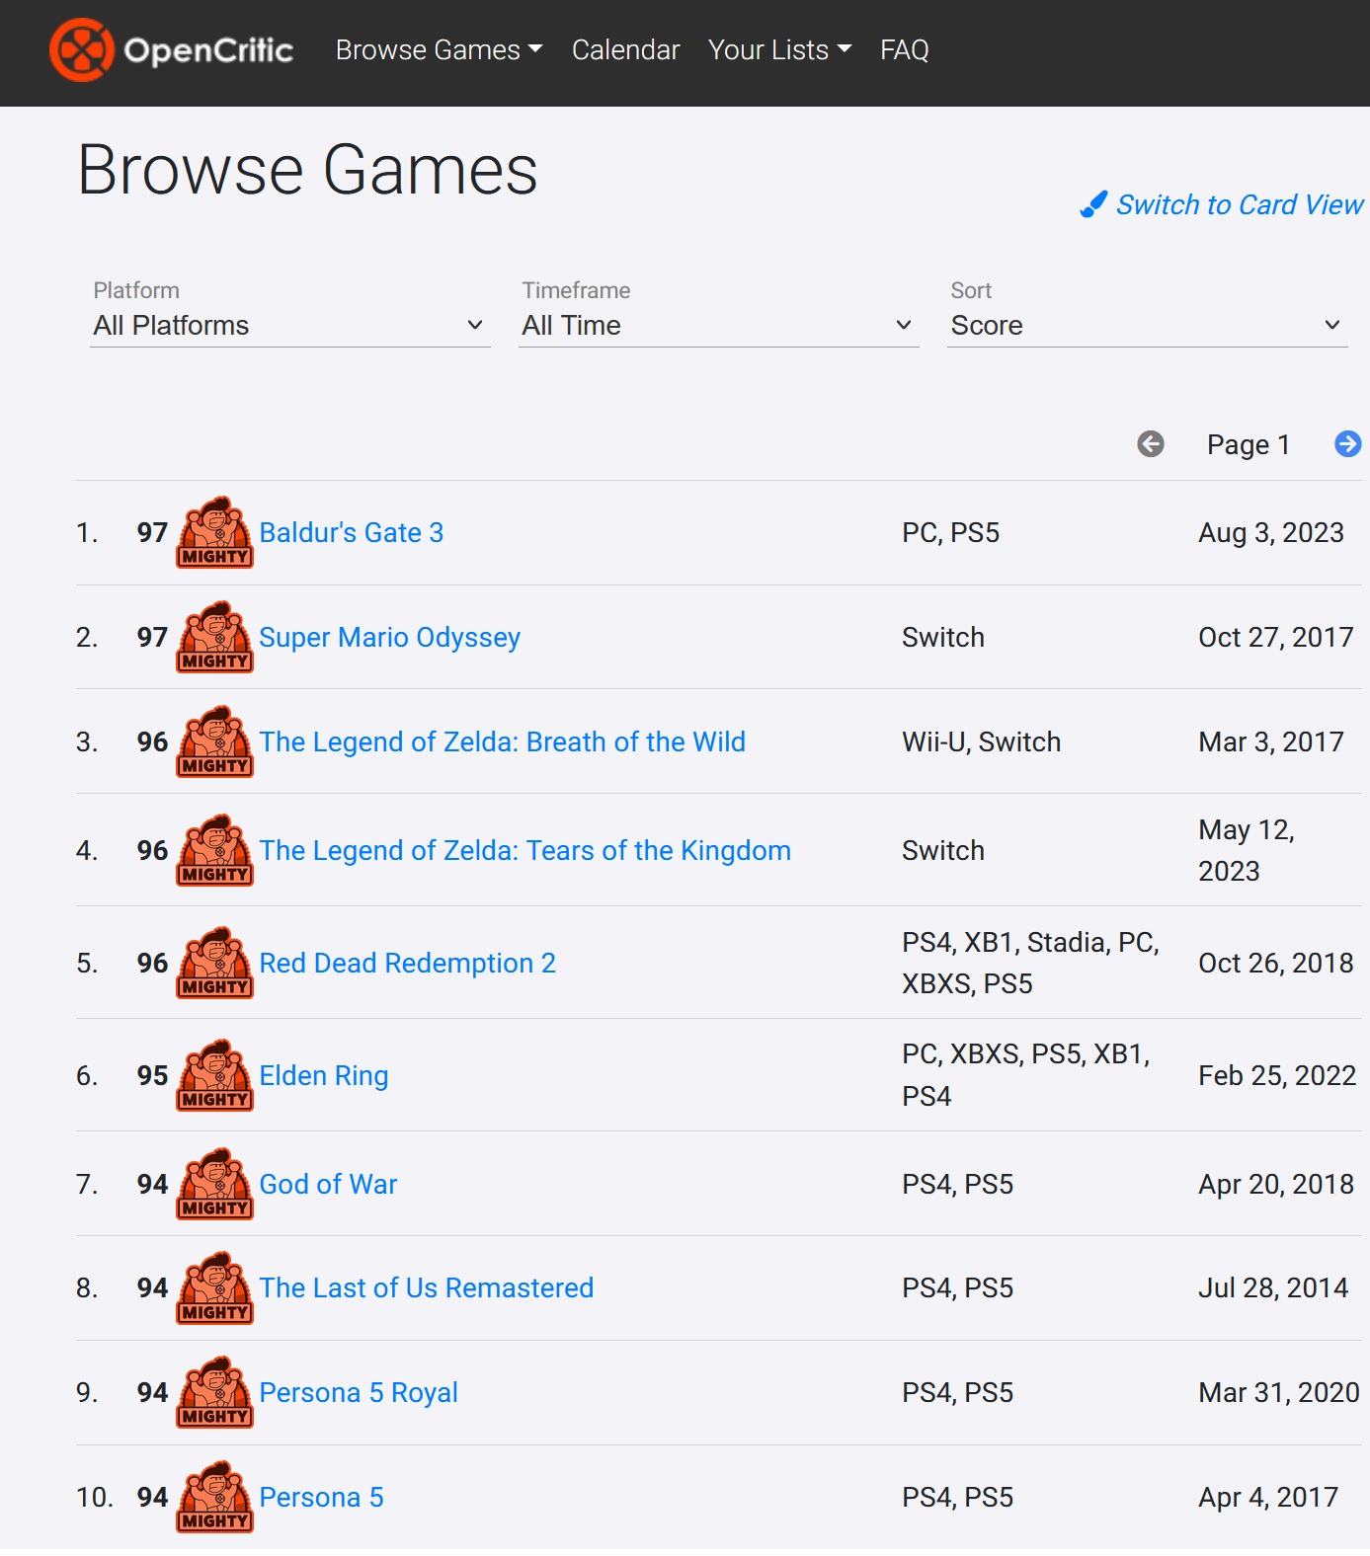The width and height of the screenshot is (1370, 1556).
Task: Click the Mighty badge for Red Dead Redemption 2
Action: pyautogui.click(x=215, y=963)
